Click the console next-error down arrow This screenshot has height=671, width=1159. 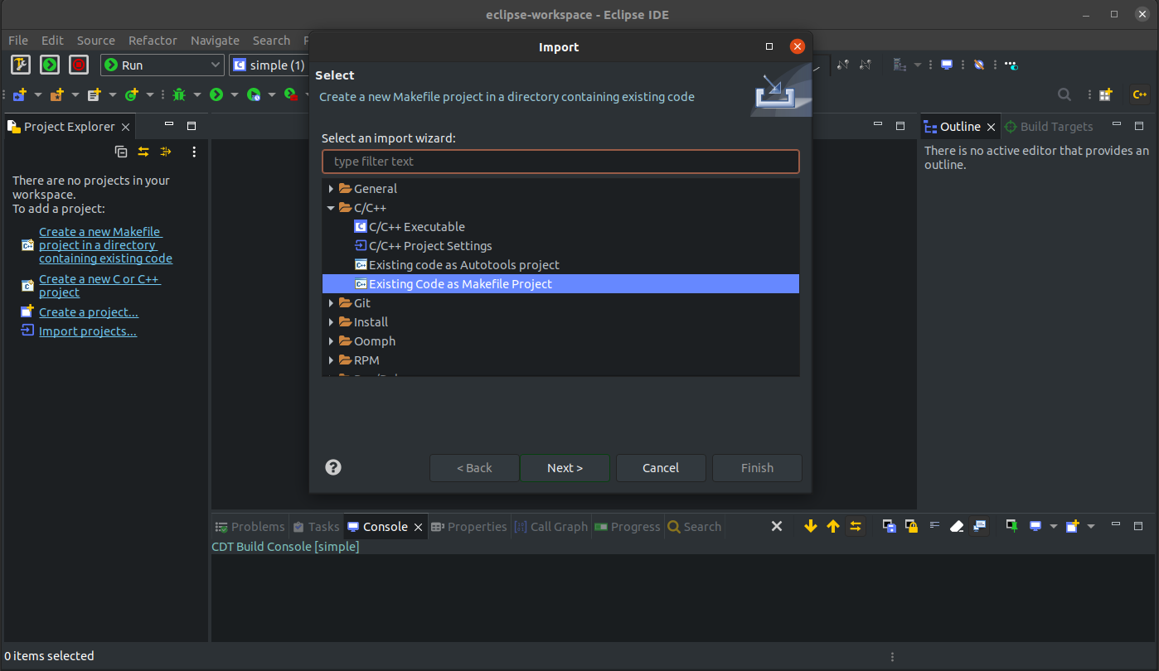tap(811, 526)
